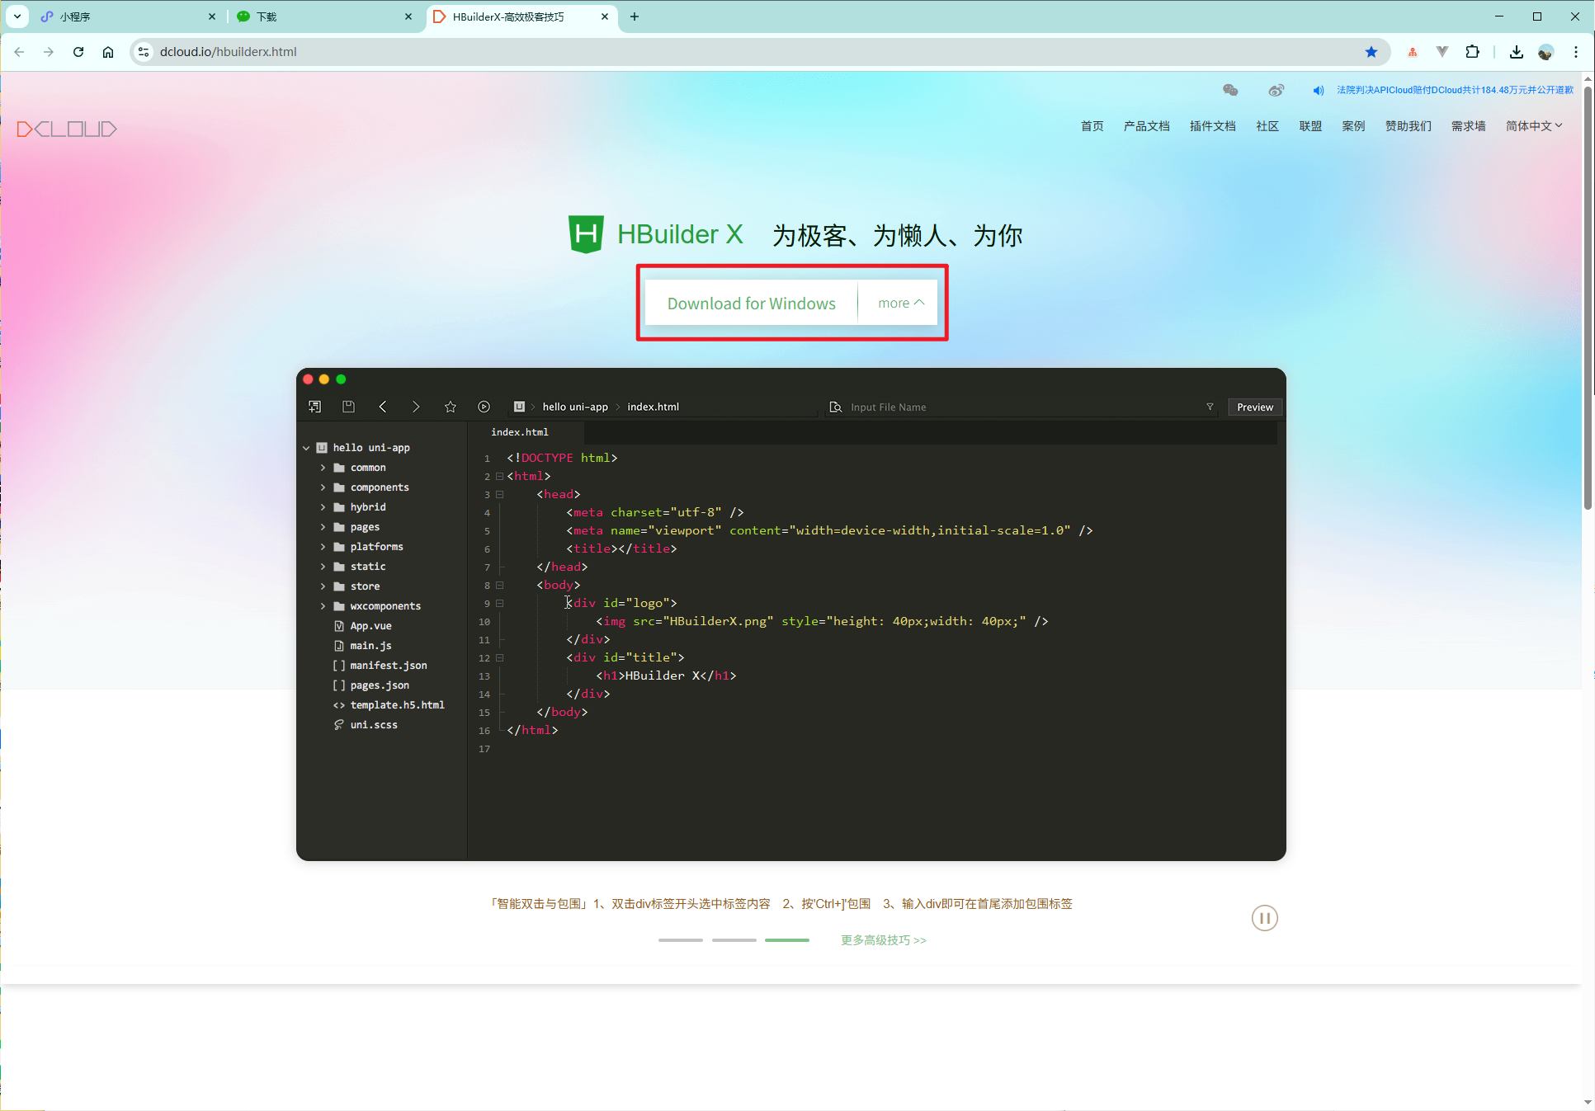This screenshot has height=1111, width=1595.
Task: Open 更多高级技巧 link
Action: [883, 940]
